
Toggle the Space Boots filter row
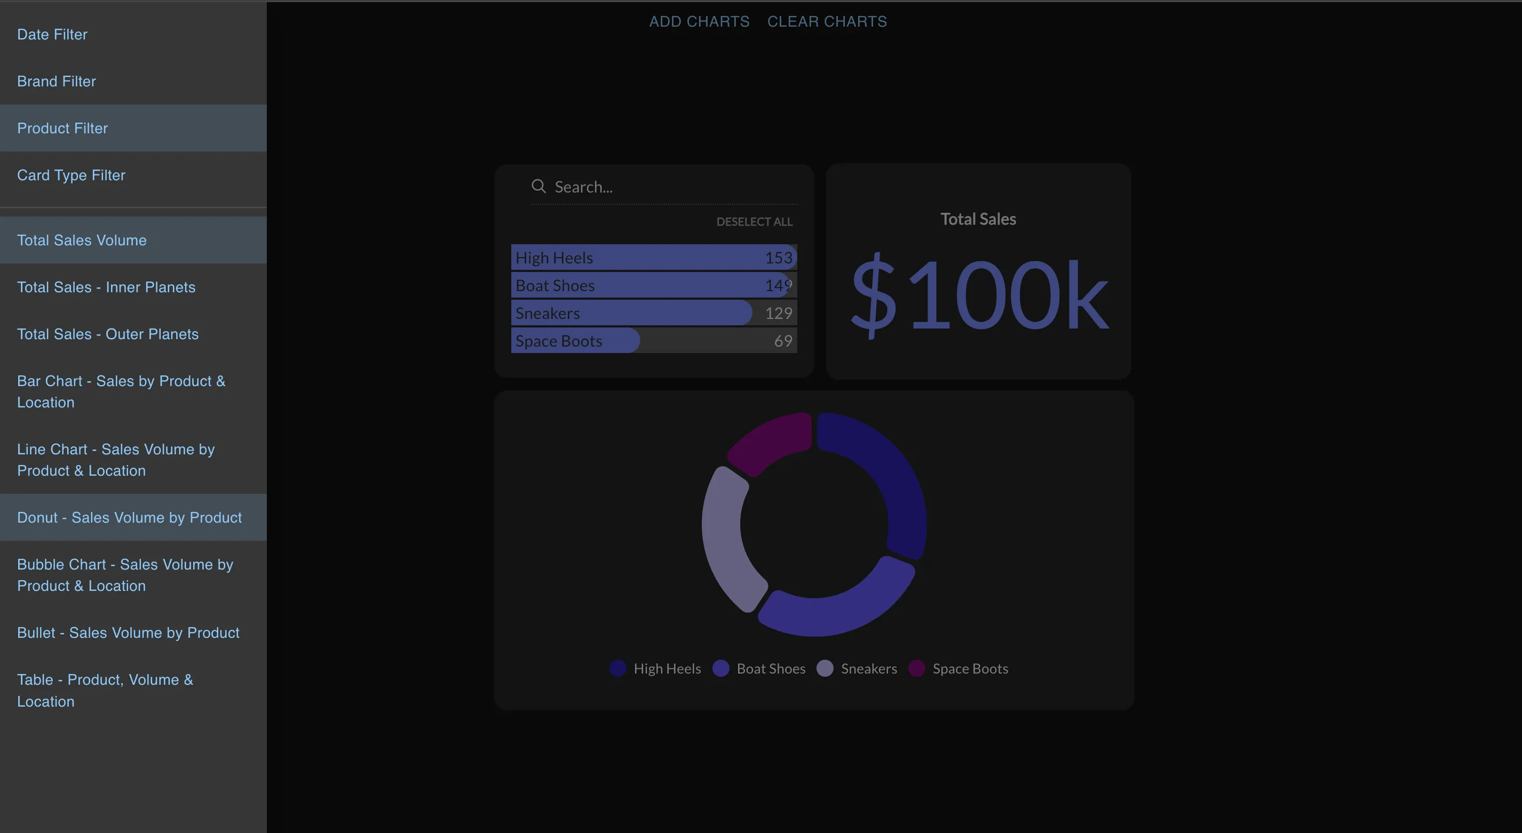click(x=653, y=341)
